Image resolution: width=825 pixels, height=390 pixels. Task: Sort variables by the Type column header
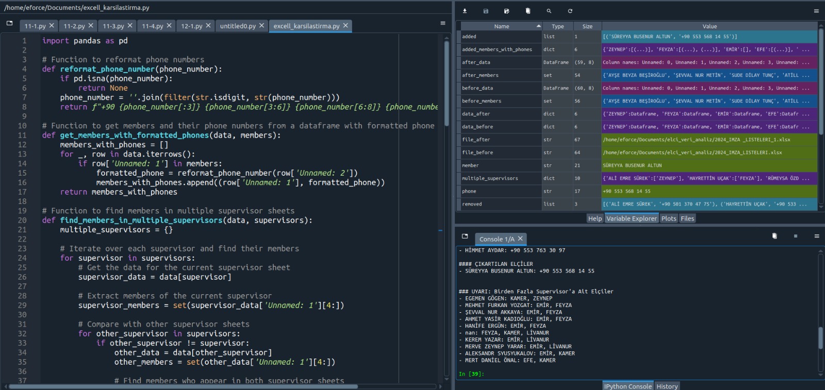[x=557, y=26]
